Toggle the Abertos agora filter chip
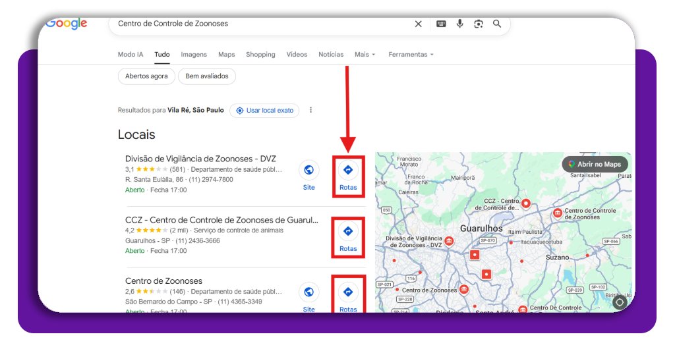 146,76
